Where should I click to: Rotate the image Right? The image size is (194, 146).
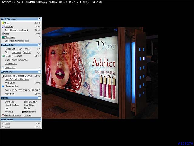point(20,49)
